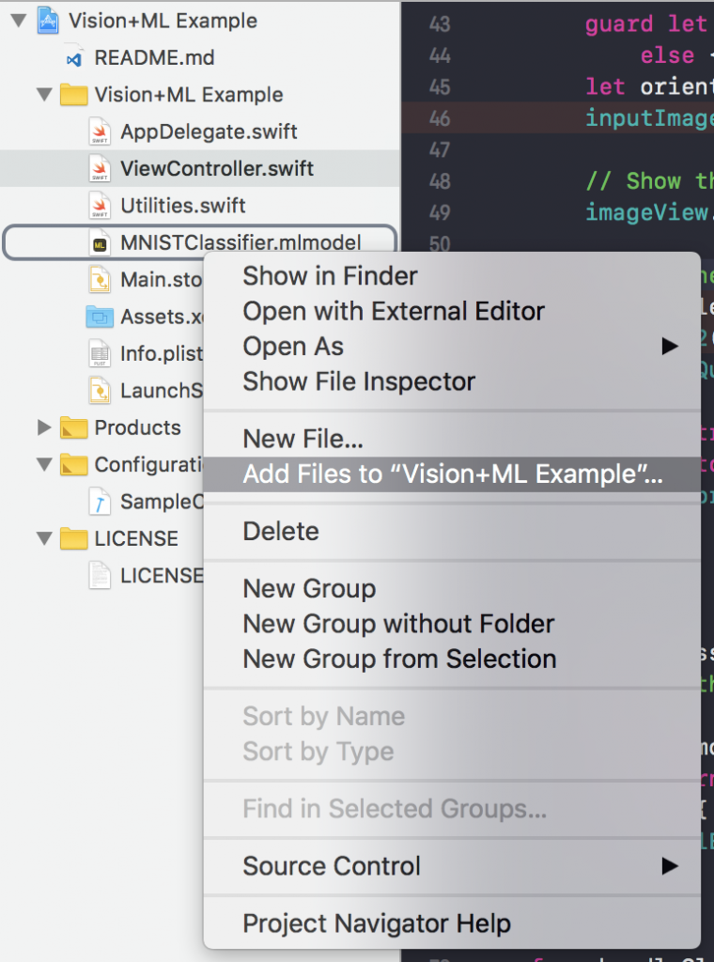Click line number 46 in gutter
This screenshot has height=962, width=714.
click(x=440, y=117)
